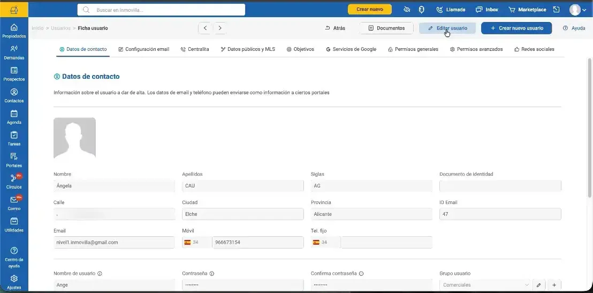The width and height of the screenshot is (593, 293).
Task: Go to next user with right arrow
Action: pyautogui.click(x=220, y=28)
